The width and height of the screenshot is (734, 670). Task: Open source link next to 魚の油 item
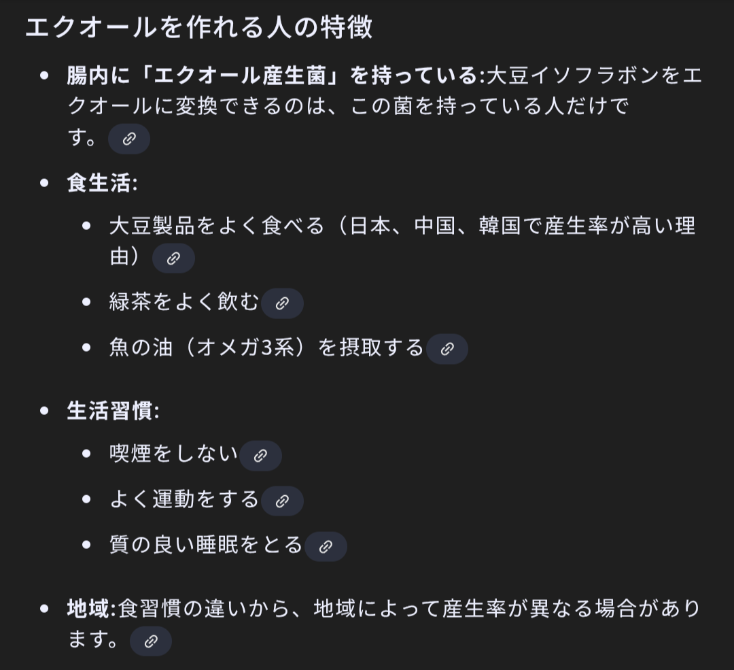447,349
